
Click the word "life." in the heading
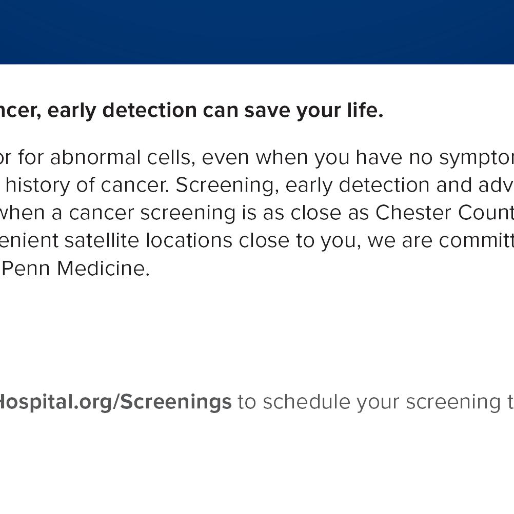366,110
